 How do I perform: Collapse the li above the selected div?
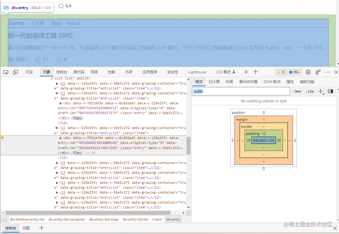pyautogui.click(x=57, y=128)
